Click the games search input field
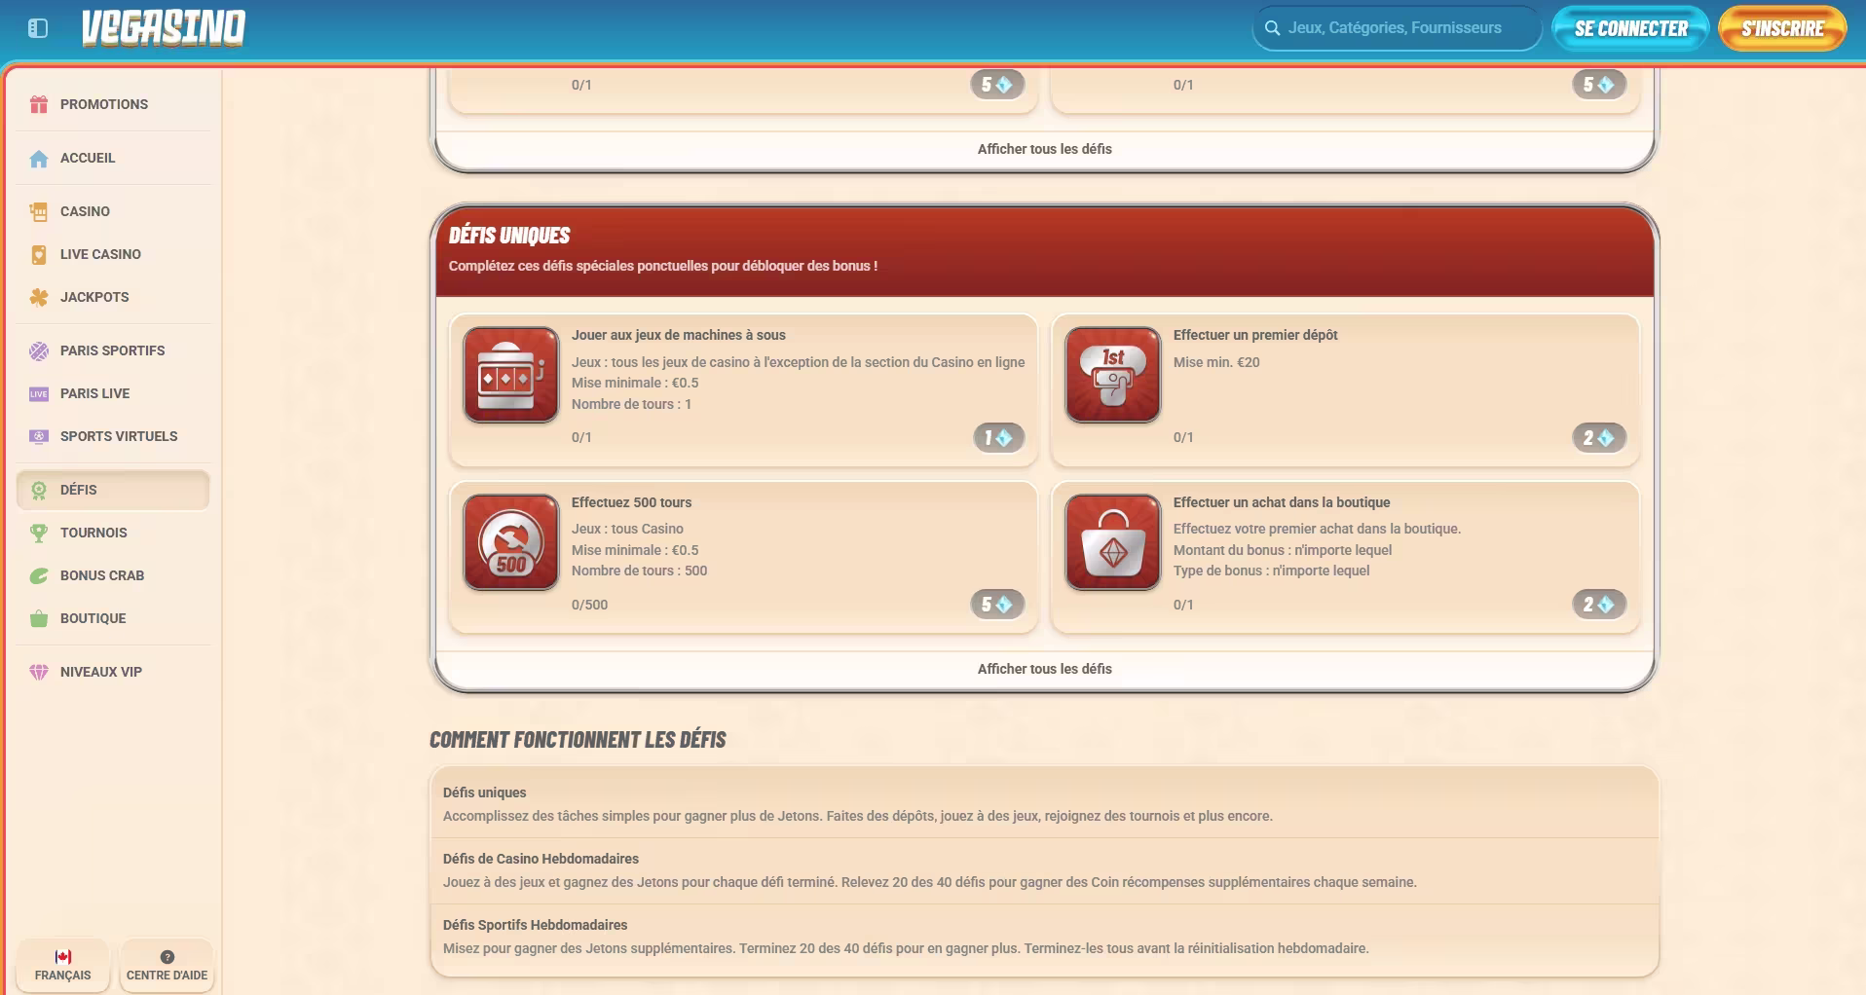Screen dimensions: 1866x995 pyautogui.click(x=1397, y=28)
